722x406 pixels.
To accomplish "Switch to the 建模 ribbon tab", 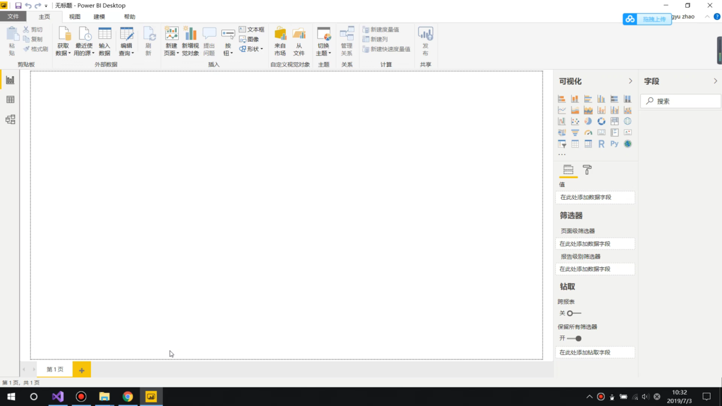I will [99, 17].
